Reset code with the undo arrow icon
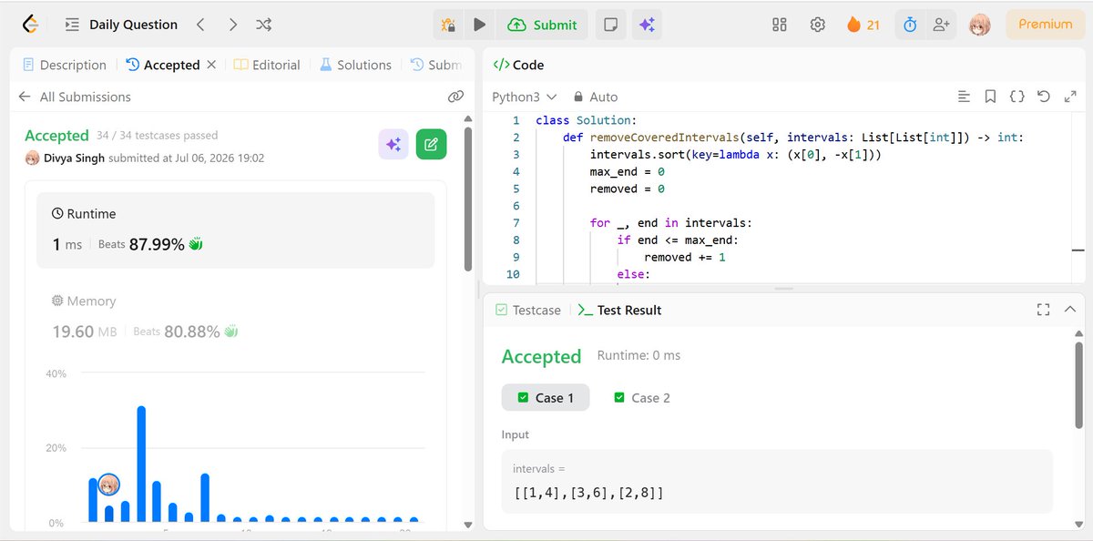 1044,97
